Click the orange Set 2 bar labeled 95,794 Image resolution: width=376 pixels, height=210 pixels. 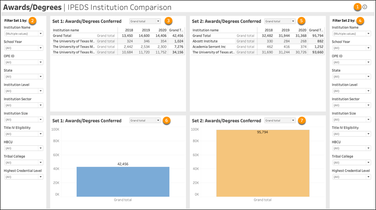[x=263, y=163]
